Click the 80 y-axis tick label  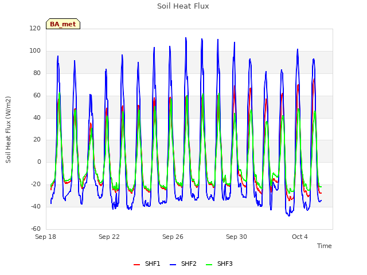point(37,73)
